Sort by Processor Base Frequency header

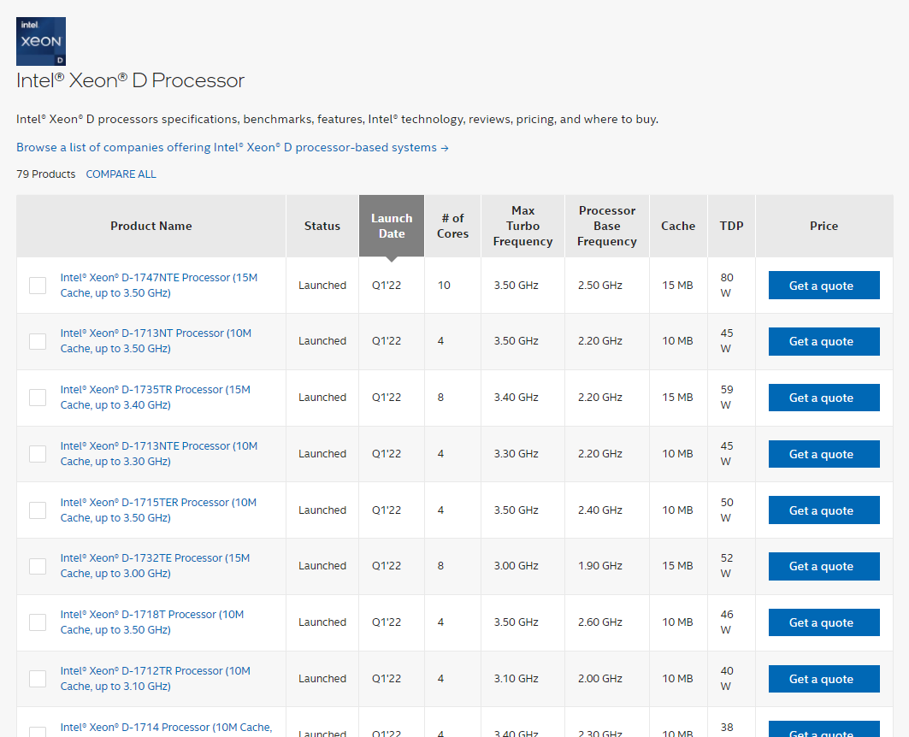pyautogui.click(x=607, y=226)
